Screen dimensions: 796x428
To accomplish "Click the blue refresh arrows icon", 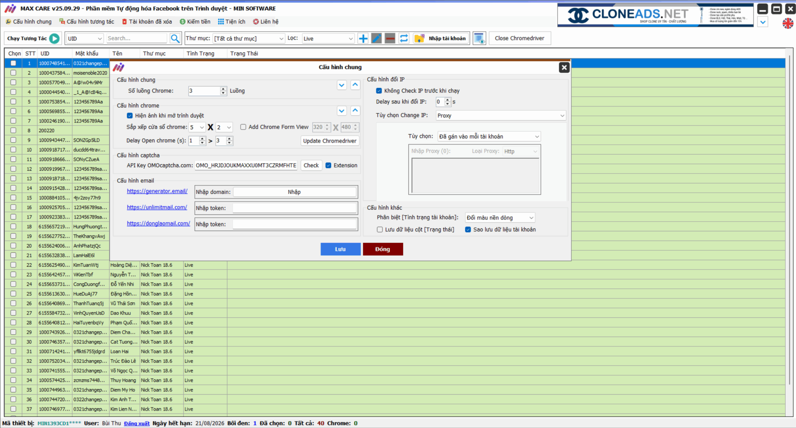I will 404,38.
